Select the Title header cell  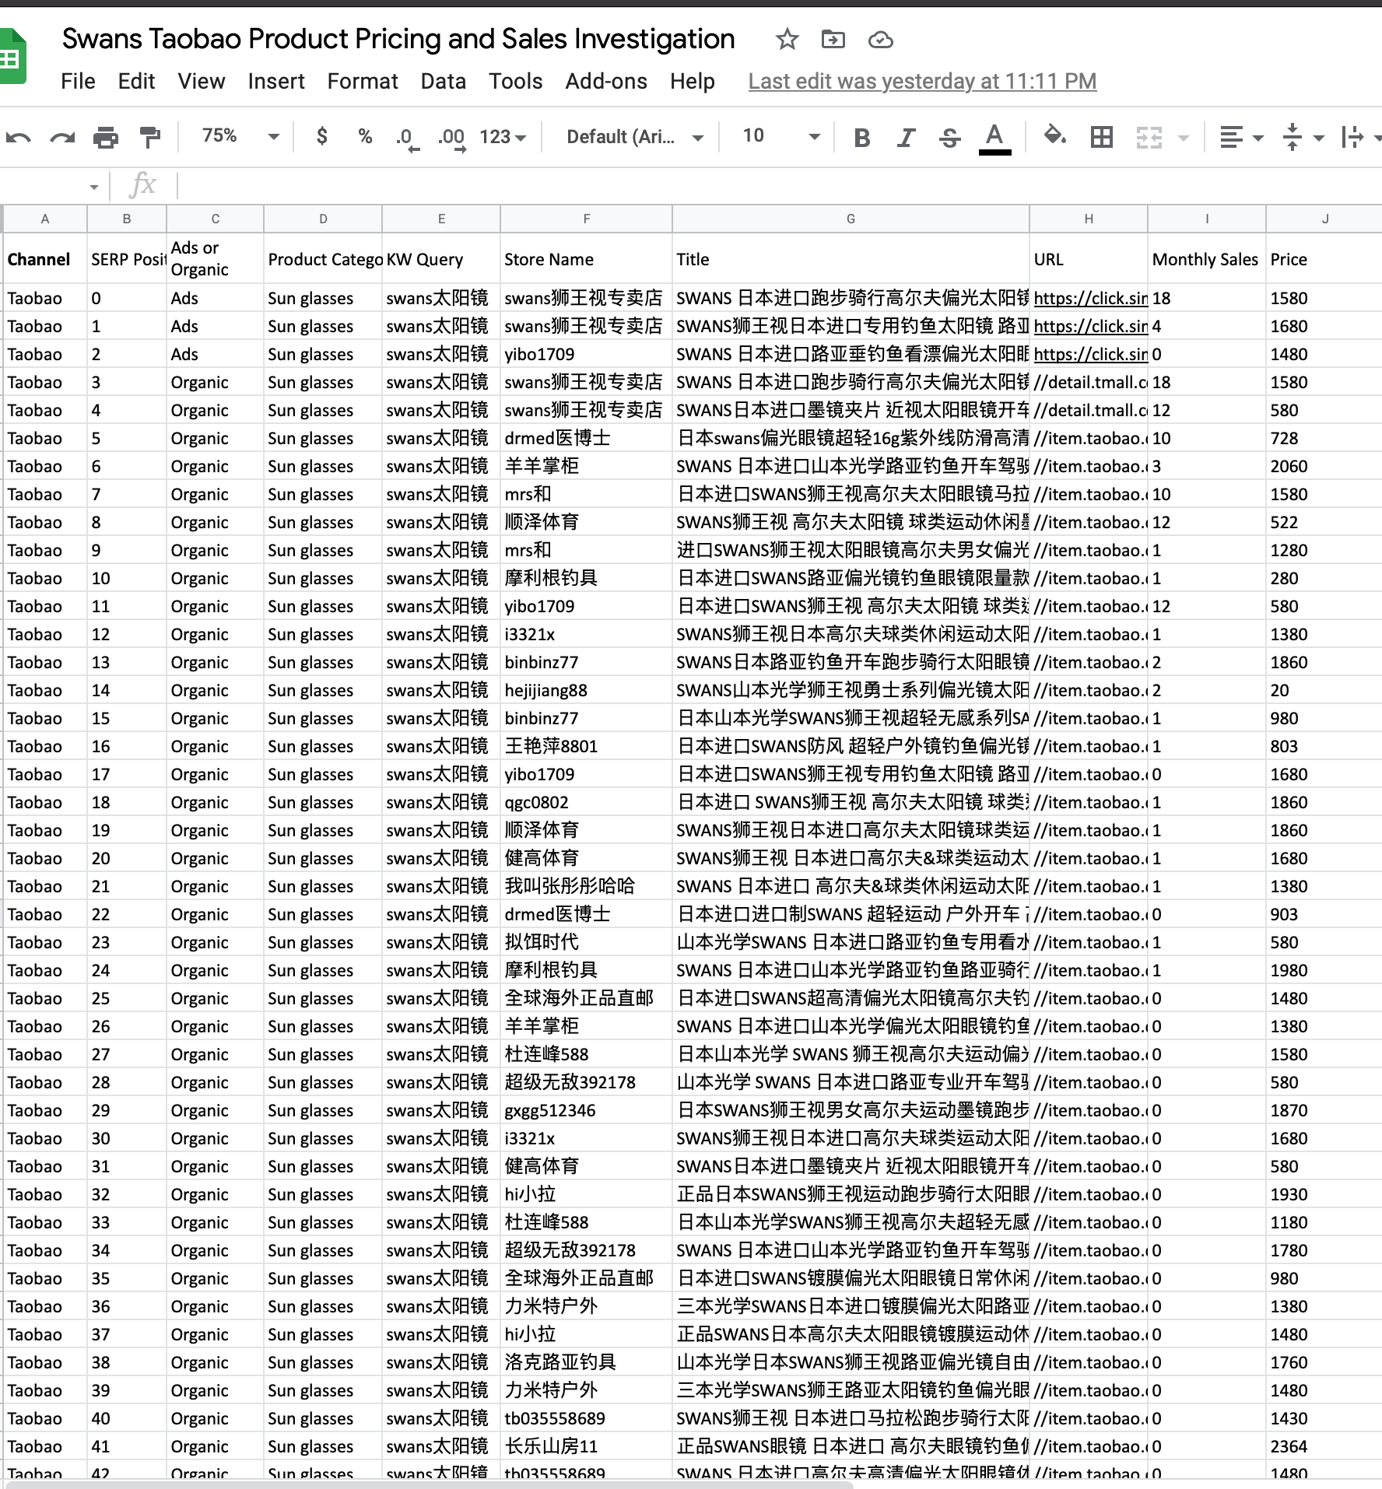[x=851, y=258]
